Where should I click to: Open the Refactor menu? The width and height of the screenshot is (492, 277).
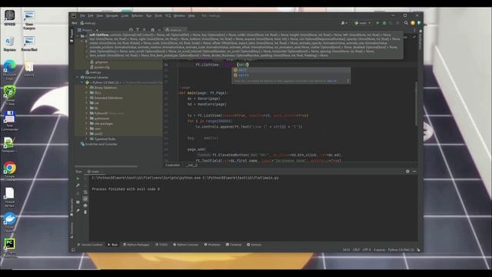click(x=137, y=15)
